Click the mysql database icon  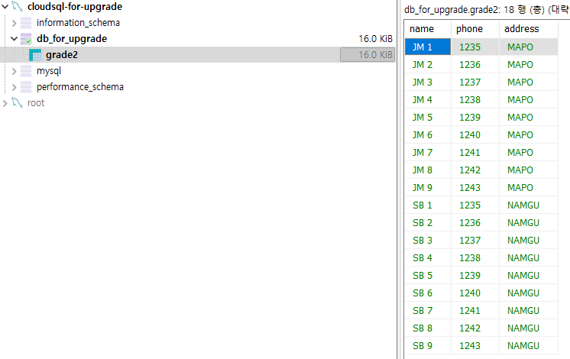(x=26, y=71)
